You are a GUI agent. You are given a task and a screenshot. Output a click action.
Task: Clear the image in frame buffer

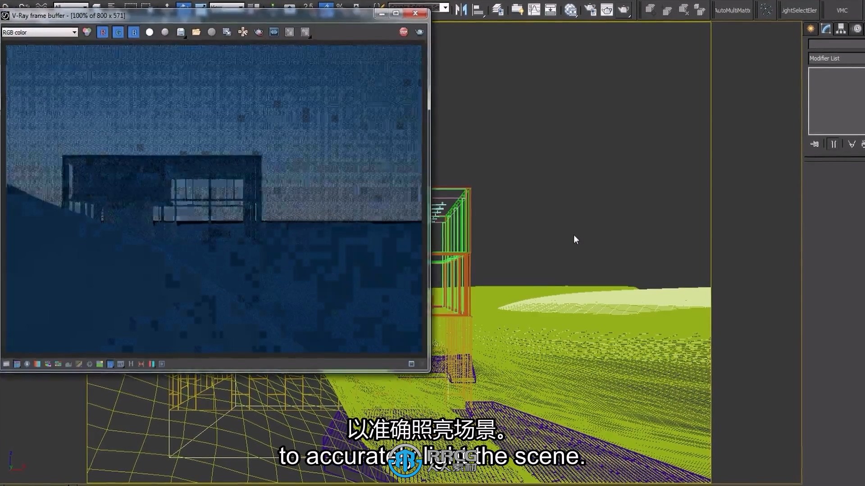[212, 32]
